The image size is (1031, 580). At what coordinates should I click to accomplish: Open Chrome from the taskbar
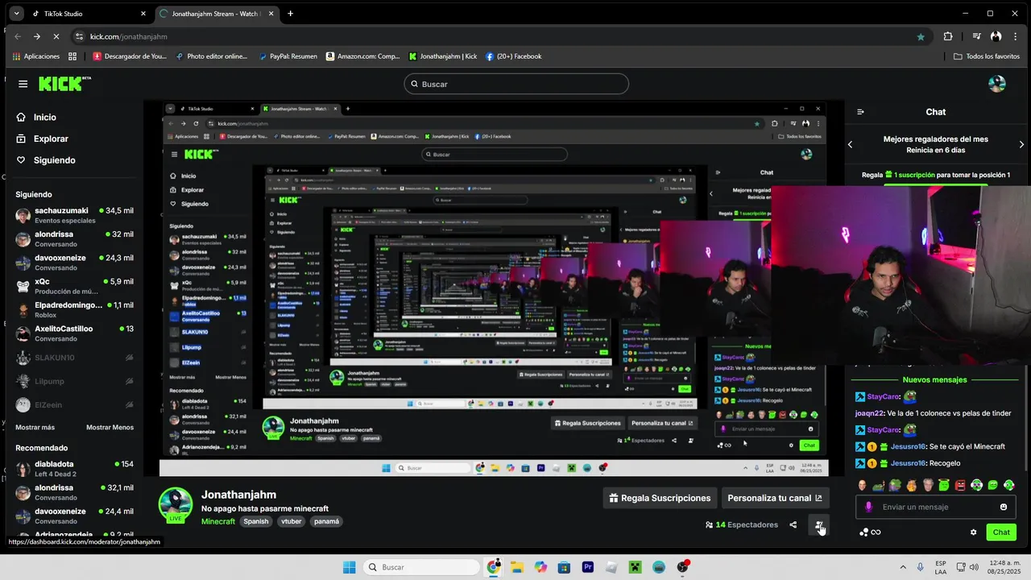(x=493, y=567)
